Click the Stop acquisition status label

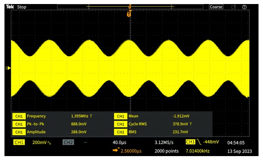[x=22, y=7]
